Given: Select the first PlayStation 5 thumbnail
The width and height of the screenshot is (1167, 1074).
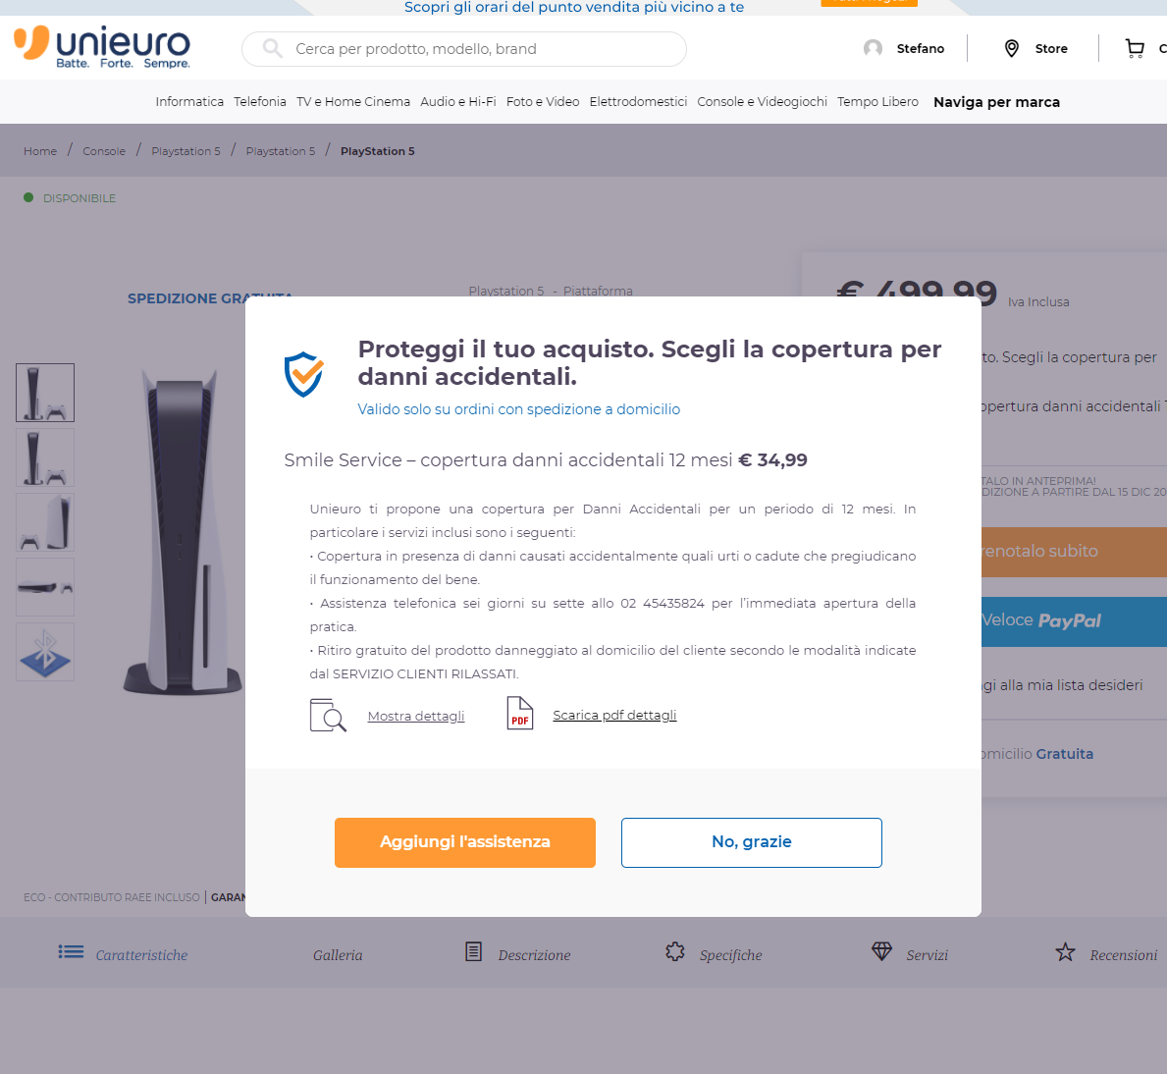Looking at the screenshot, I should point(45,393).
